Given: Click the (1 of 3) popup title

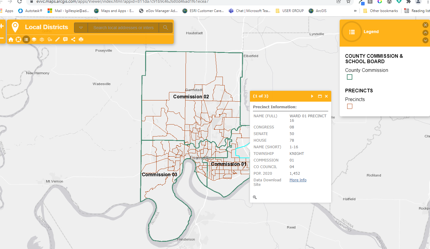Looking at the screenshot, I should 260,96.
